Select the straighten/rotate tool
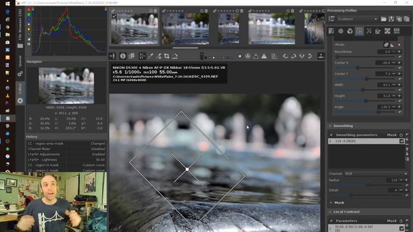This screenshot has width=413, height=232. [x=175, y=56]
